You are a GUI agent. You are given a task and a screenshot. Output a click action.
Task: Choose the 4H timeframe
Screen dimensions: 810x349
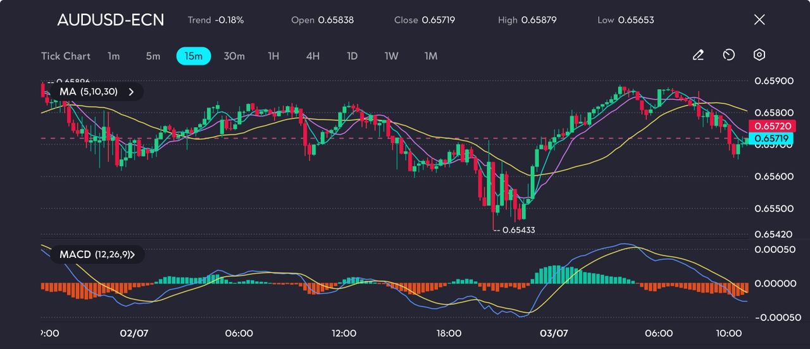pyautogui.click(x=313, y=56)
